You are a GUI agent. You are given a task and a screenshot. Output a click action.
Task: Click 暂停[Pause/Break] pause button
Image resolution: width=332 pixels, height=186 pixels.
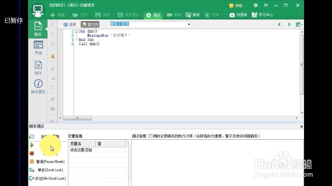tap(47, 162)
